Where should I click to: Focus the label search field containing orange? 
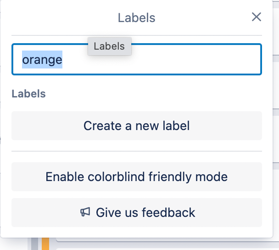pos(137,59)
